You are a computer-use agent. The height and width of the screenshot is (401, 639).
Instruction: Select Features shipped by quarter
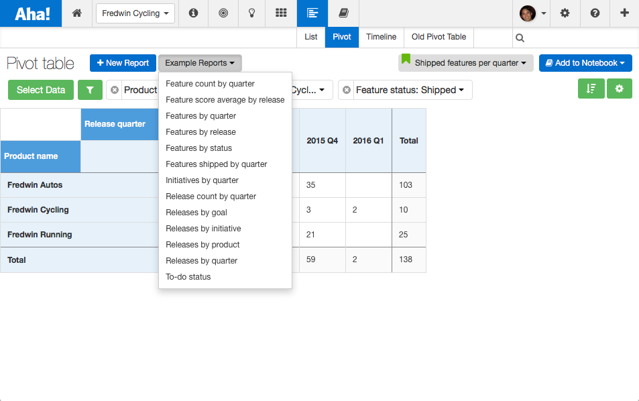tap(225, 164)
